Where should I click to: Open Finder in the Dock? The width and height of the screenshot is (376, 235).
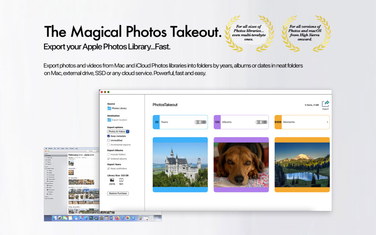55,218
